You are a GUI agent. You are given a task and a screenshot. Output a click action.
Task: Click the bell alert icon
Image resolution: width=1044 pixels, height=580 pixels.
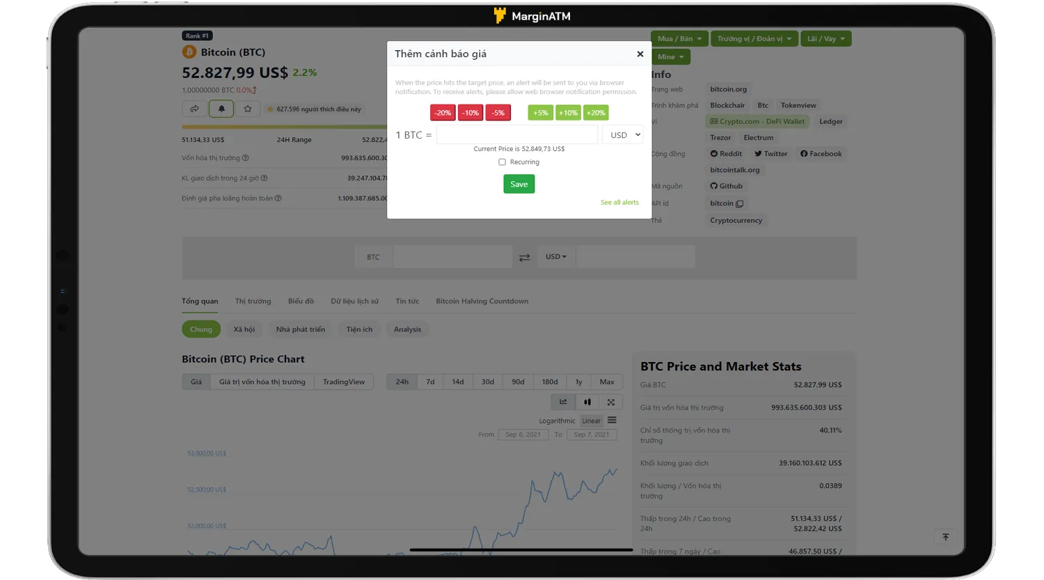221,109
